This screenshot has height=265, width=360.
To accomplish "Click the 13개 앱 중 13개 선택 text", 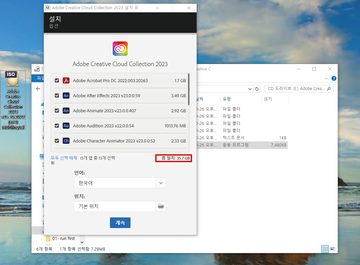I will click(97, 158).
